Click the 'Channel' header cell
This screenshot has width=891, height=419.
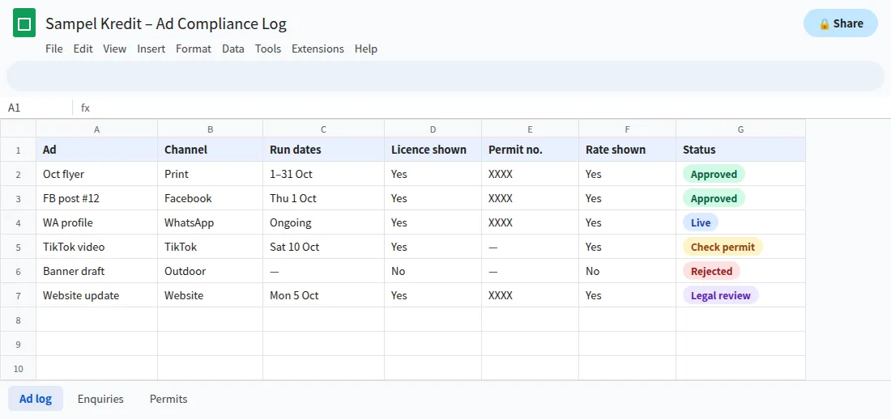click(211, 150)
